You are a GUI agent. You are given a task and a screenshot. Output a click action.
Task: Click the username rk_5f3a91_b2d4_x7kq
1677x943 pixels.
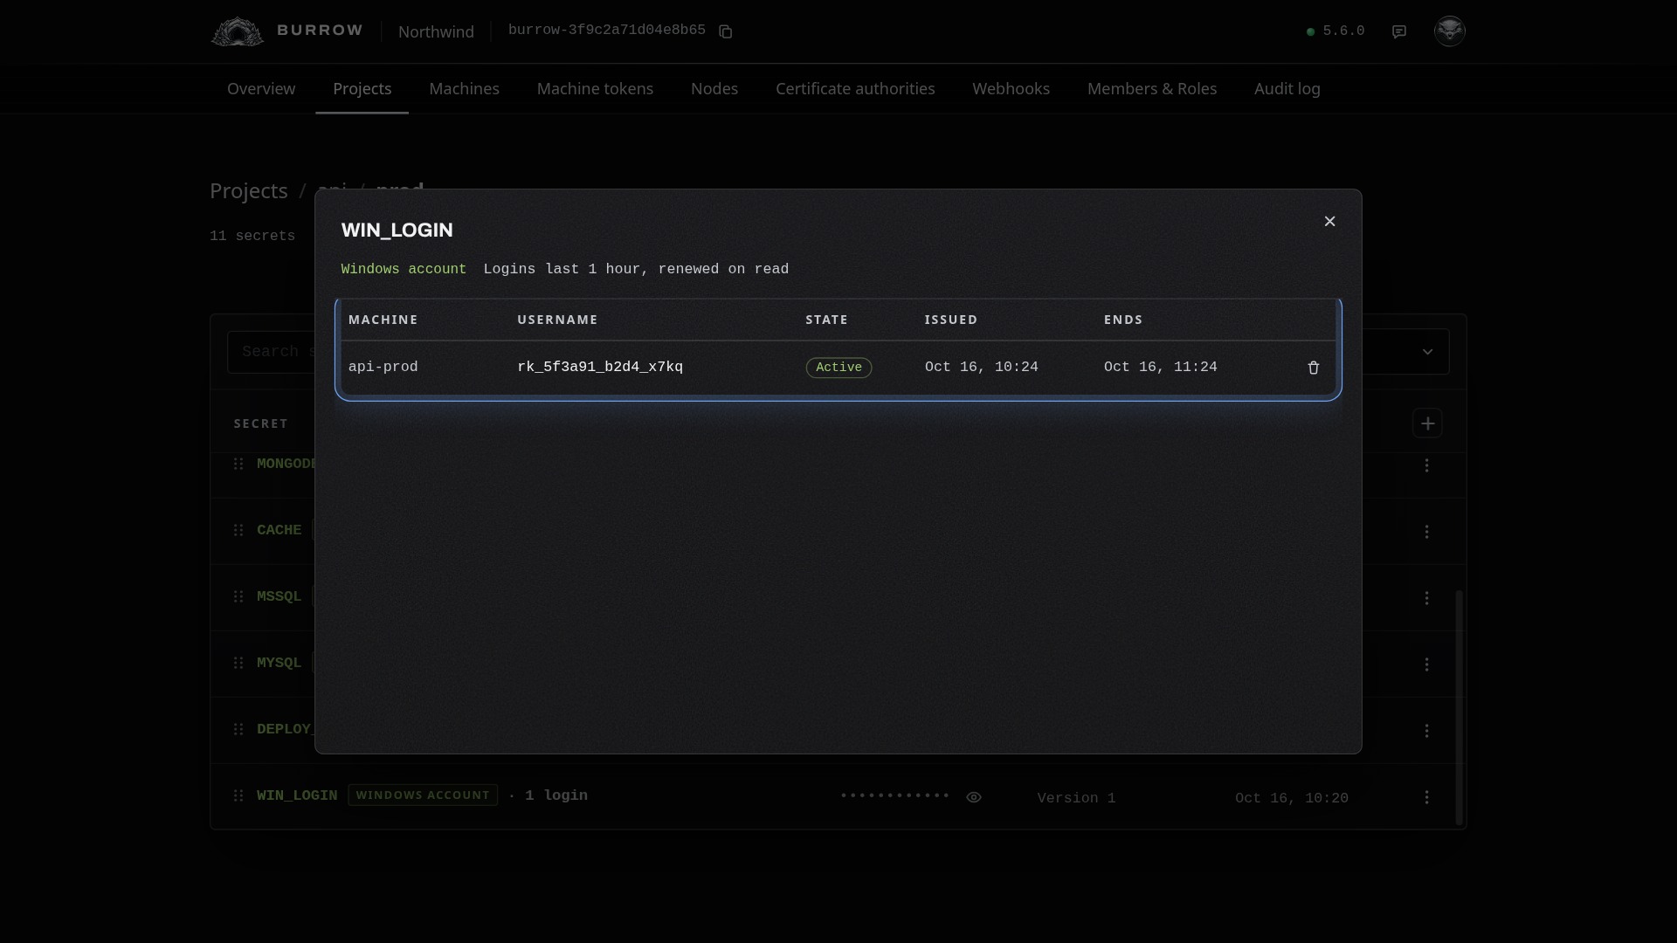600,368
